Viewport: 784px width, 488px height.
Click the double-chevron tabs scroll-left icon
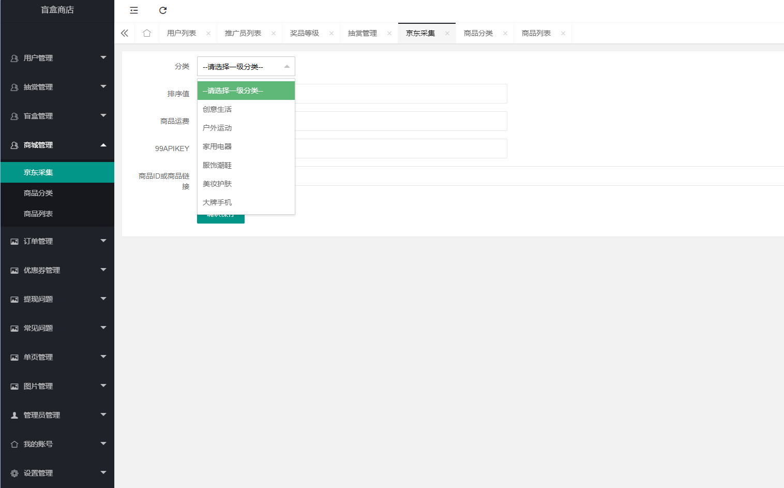[125, 33]
